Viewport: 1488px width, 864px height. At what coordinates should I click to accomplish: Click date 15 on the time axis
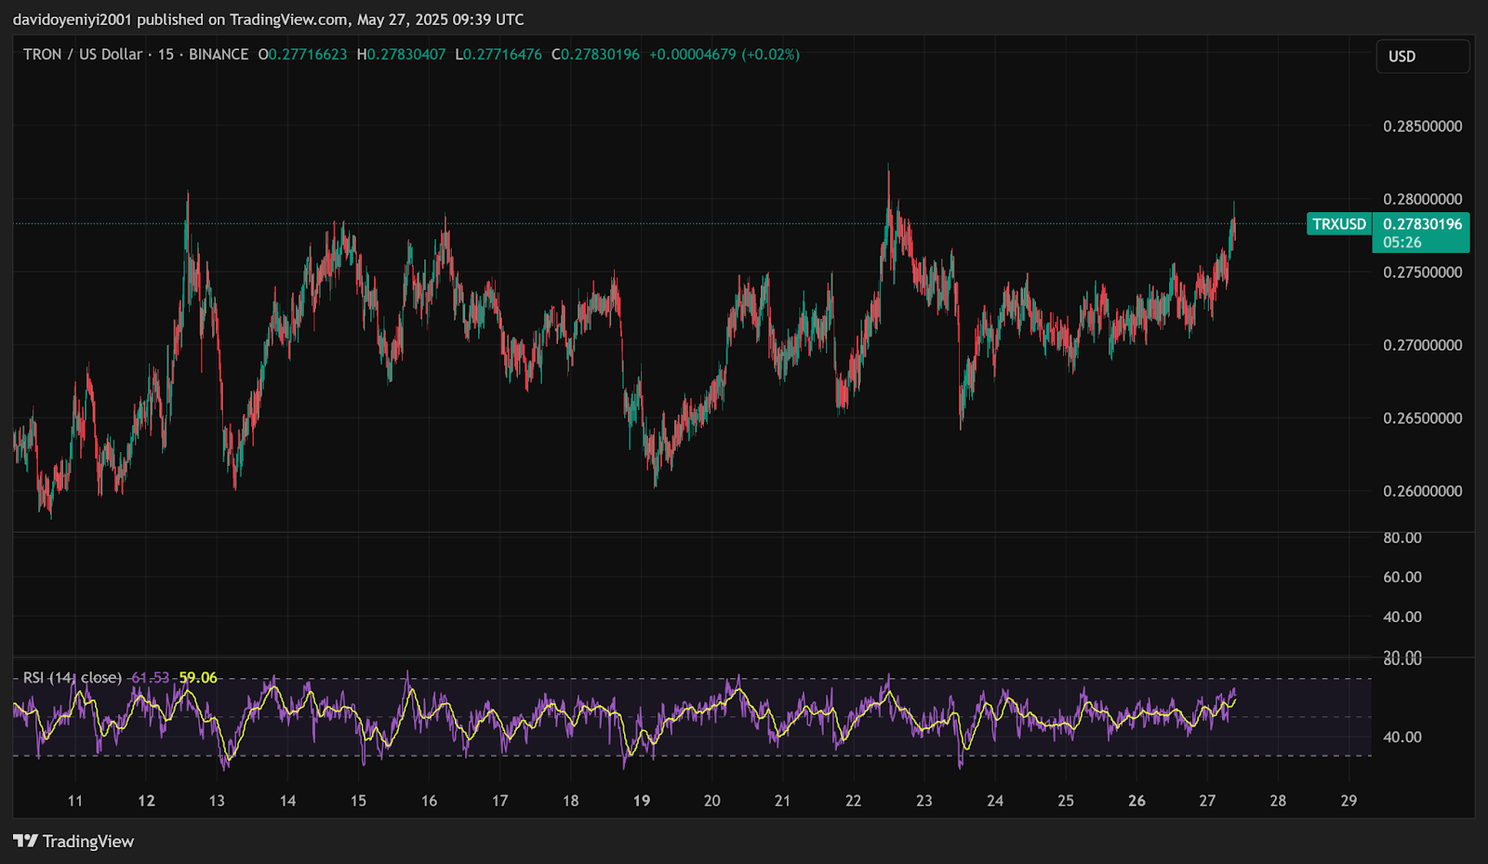point(358,801)
